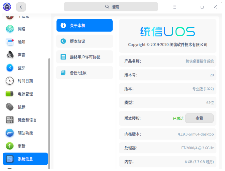Open the 网络 network icon

pos(10,29)
